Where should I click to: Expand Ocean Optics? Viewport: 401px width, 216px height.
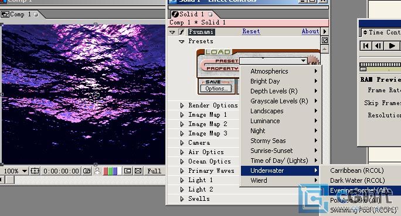182,162
